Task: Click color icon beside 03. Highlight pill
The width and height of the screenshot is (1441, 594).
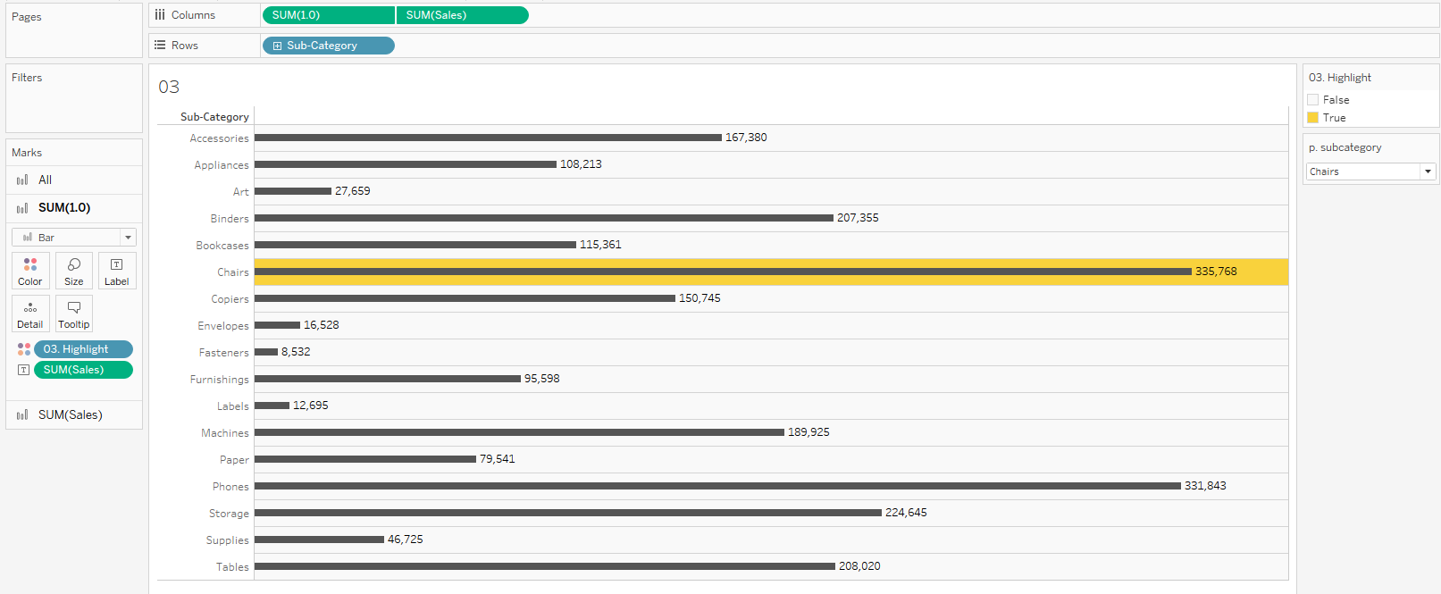Action: click(x=24, y=349)
